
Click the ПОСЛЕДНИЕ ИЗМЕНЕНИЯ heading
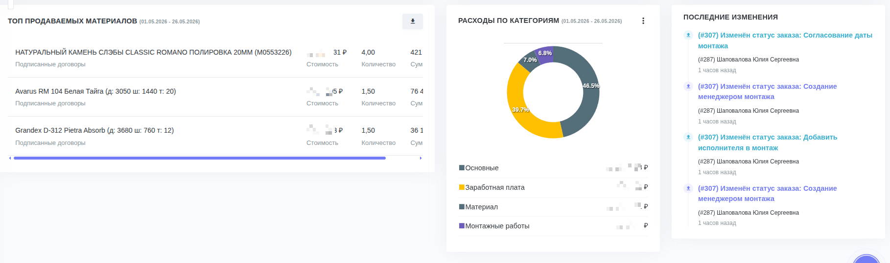pos(730,17)
